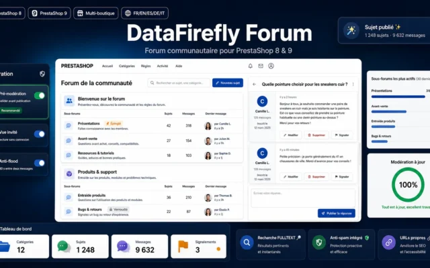Toggle the Pré-modération switch
Image resolution: width=430 pixels, height=268 pixels.
(40, 95)
